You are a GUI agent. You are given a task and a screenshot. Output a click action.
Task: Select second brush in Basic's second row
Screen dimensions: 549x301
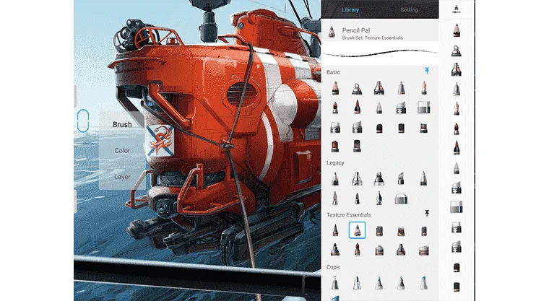tap(357, 107)
